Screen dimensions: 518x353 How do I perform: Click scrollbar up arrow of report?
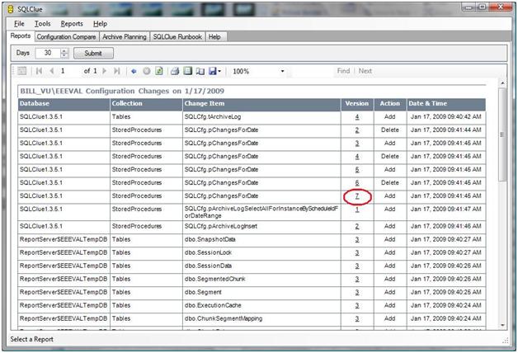[x=502, y=82]
